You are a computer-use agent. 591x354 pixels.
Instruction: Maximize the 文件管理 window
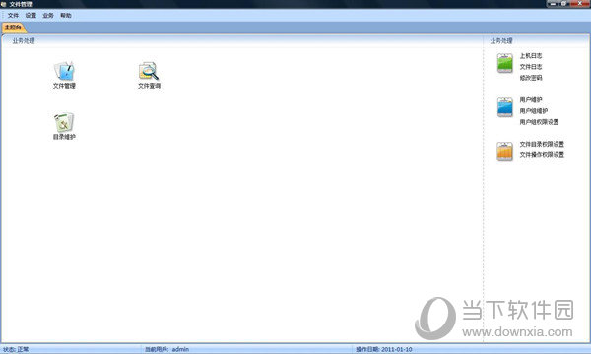(565, 3)
